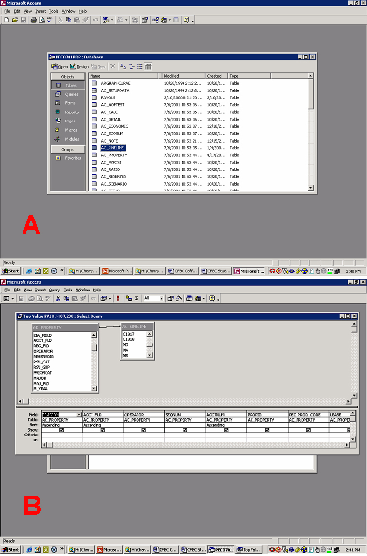This screenshot has width=367, height=556.
Task: Click the Open button in the Database window
Action: [60, 66]
